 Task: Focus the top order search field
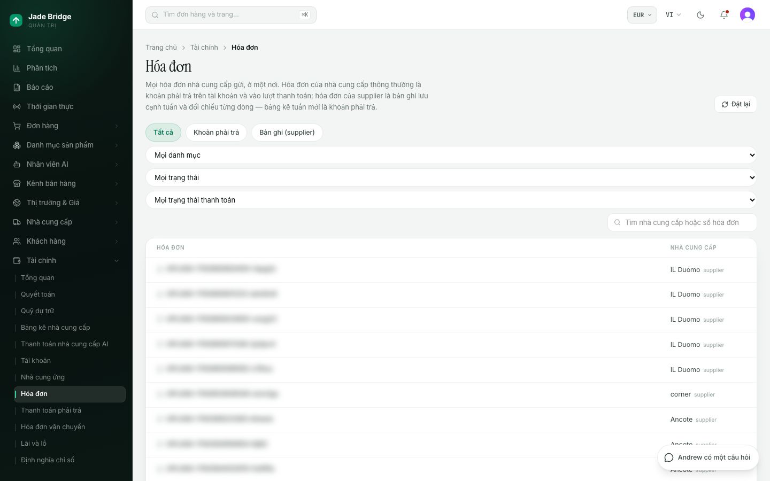231,15
